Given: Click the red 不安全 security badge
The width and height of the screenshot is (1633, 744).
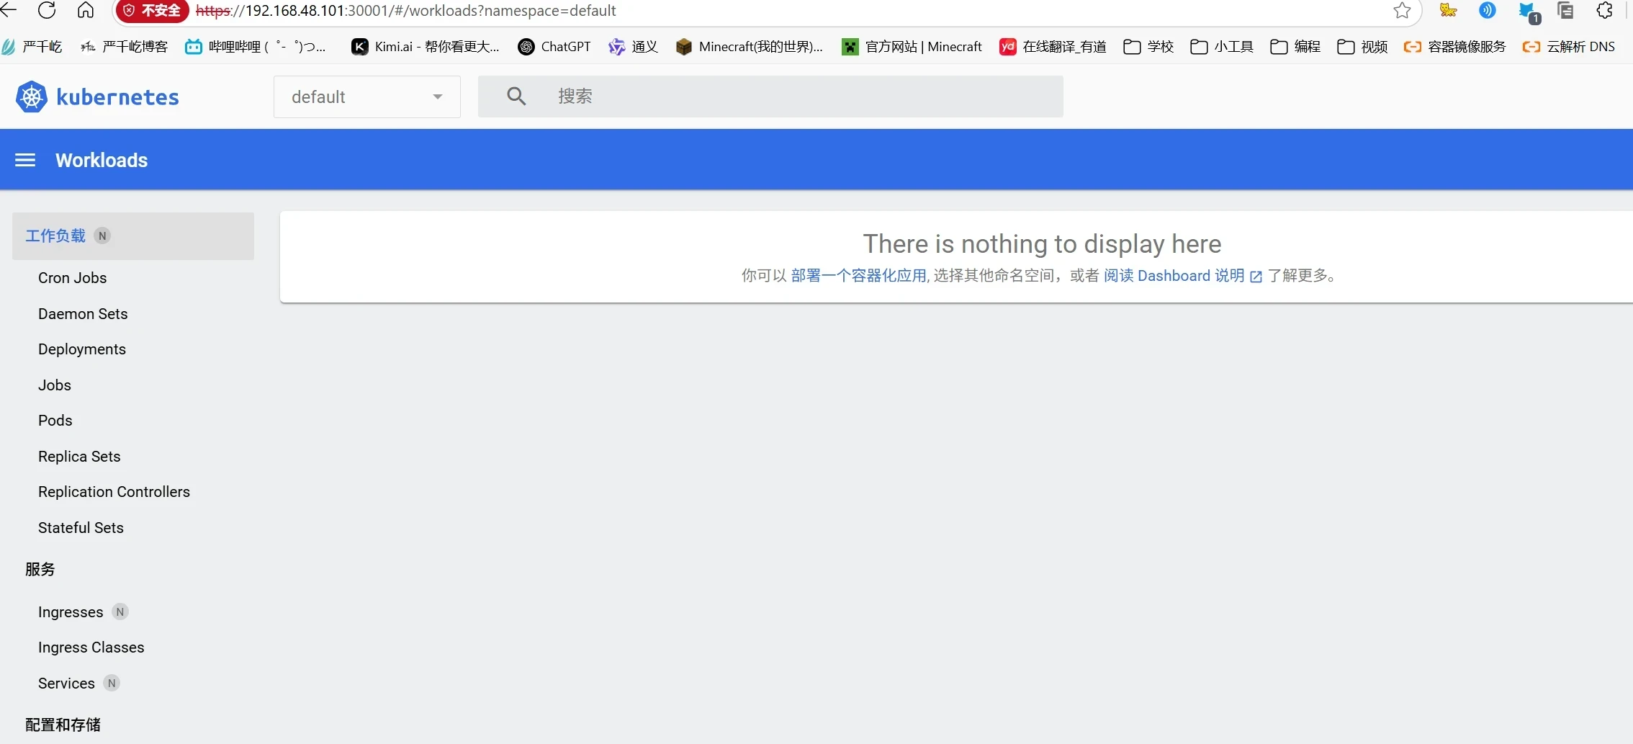Looking at the screenshot, I should click(152, 11).
